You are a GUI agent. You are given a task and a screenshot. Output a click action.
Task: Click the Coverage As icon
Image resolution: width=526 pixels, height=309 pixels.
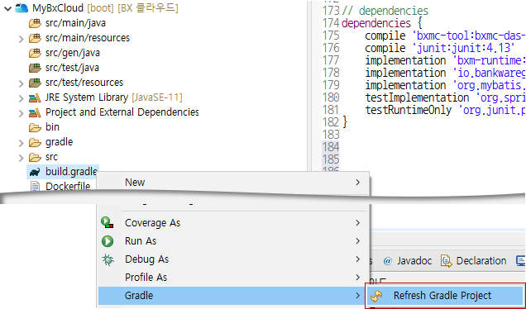(x=108, y=223)
